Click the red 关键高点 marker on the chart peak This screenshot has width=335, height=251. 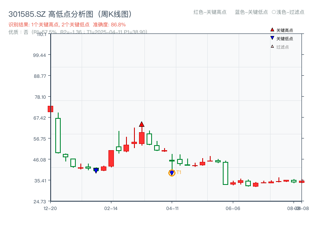coord(142,124)
